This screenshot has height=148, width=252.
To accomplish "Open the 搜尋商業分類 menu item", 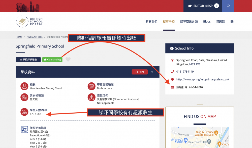I will coord(189,21).
